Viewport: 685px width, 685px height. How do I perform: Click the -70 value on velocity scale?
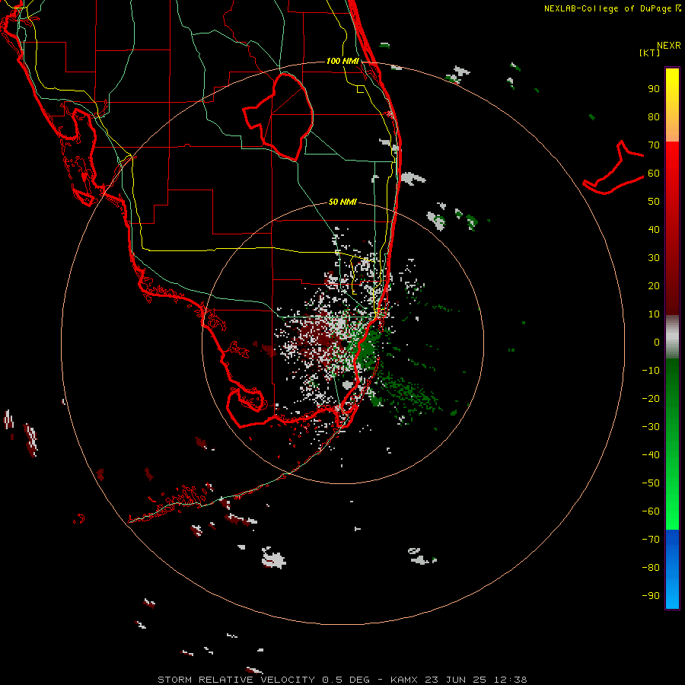click(651, 540)
